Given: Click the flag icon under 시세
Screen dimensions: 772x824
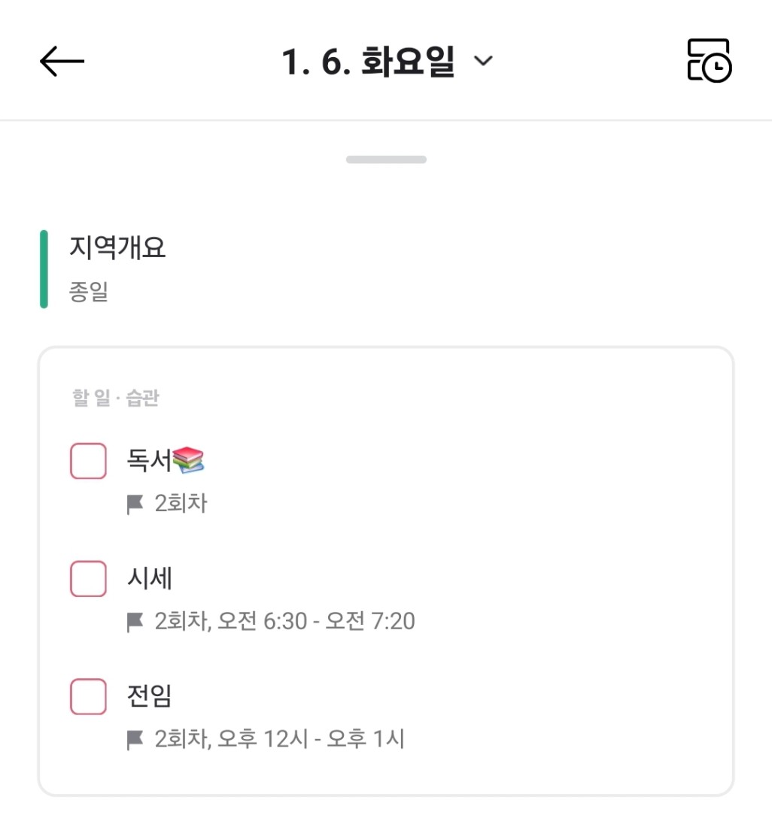Looking at the screenshot, I should pyautogui.click(x=135, y=622).
